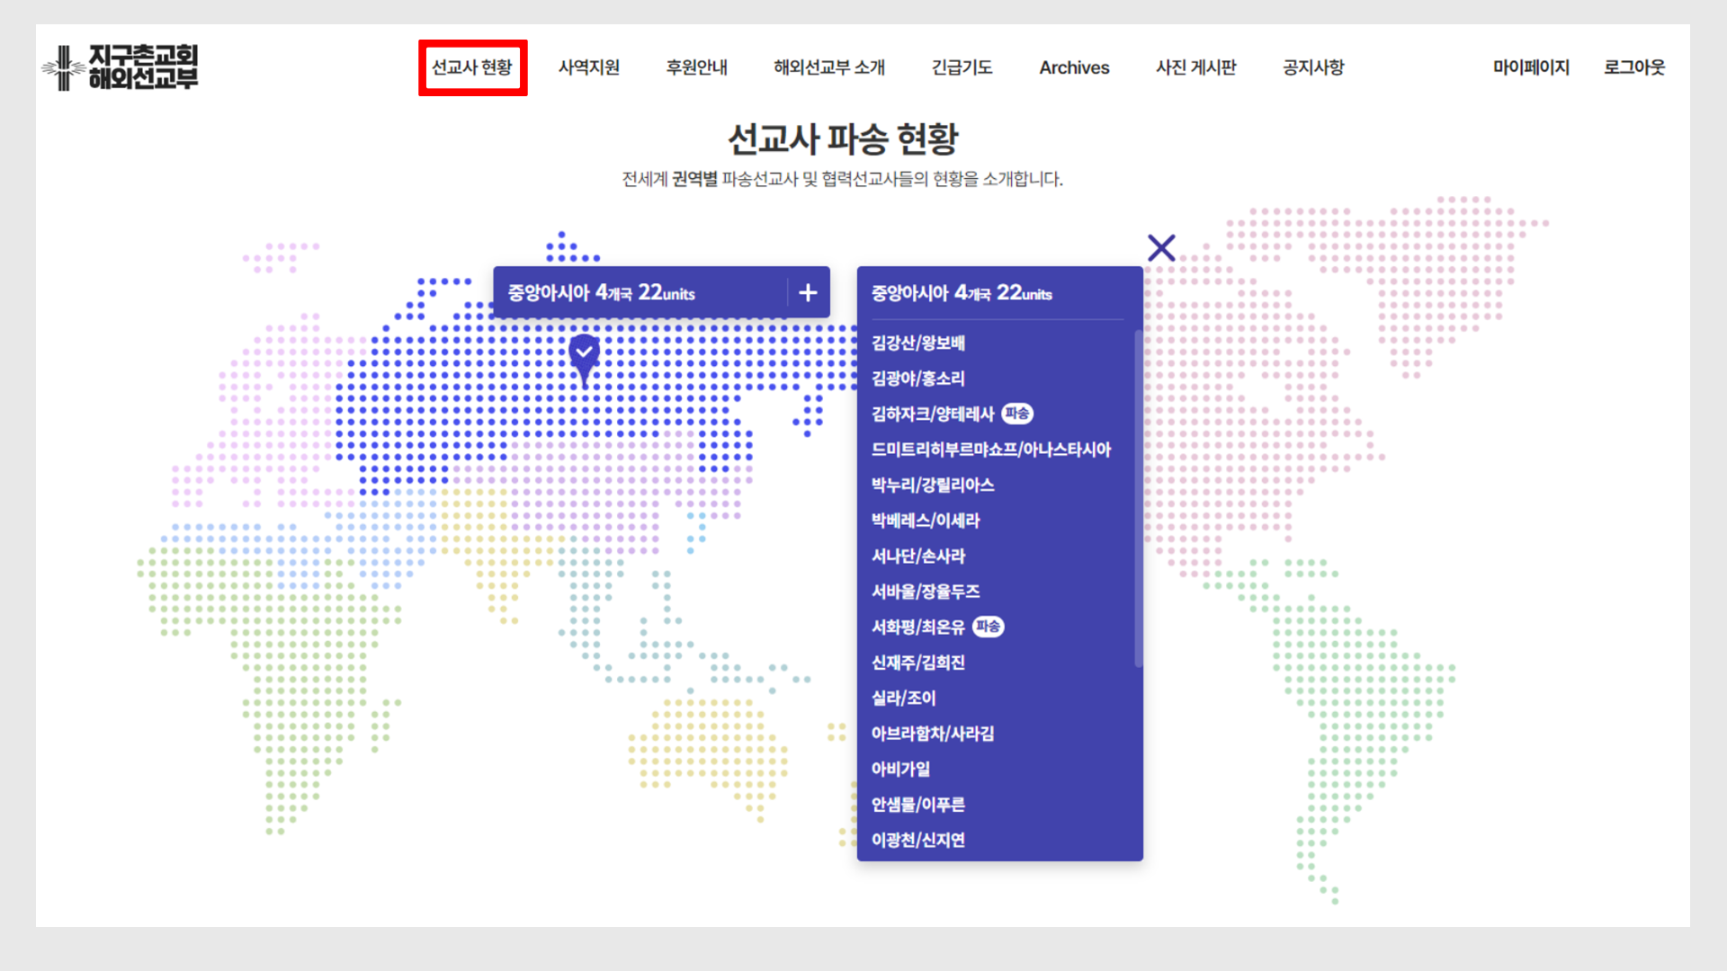Click the 지구촌교회 해외선교부 logo

(121, 67)
